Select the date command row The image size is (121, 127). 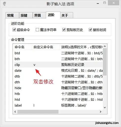[58, 70]
